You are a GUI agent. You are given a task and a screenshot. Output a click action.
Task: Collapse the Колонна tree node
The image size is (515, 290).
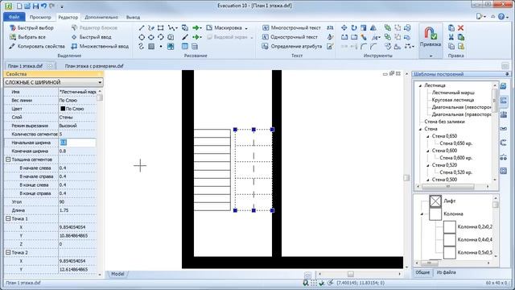[422, 214]
